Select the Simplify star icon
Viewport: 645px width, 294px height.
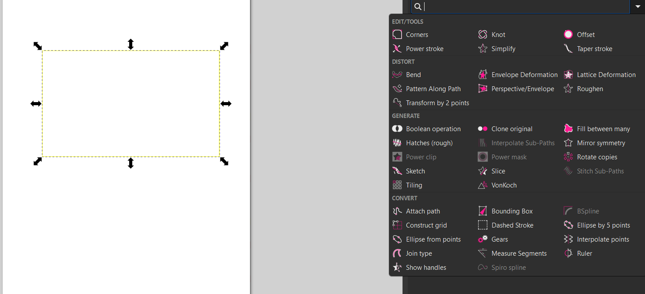[x=483, y=49]
